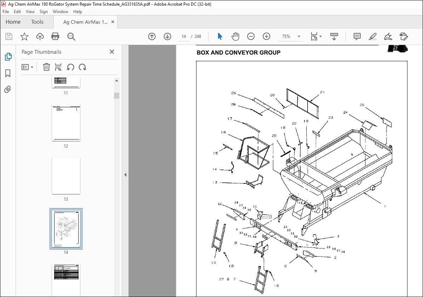Go to previous page arrow
423x297 pixels.
tap(152, 36)
